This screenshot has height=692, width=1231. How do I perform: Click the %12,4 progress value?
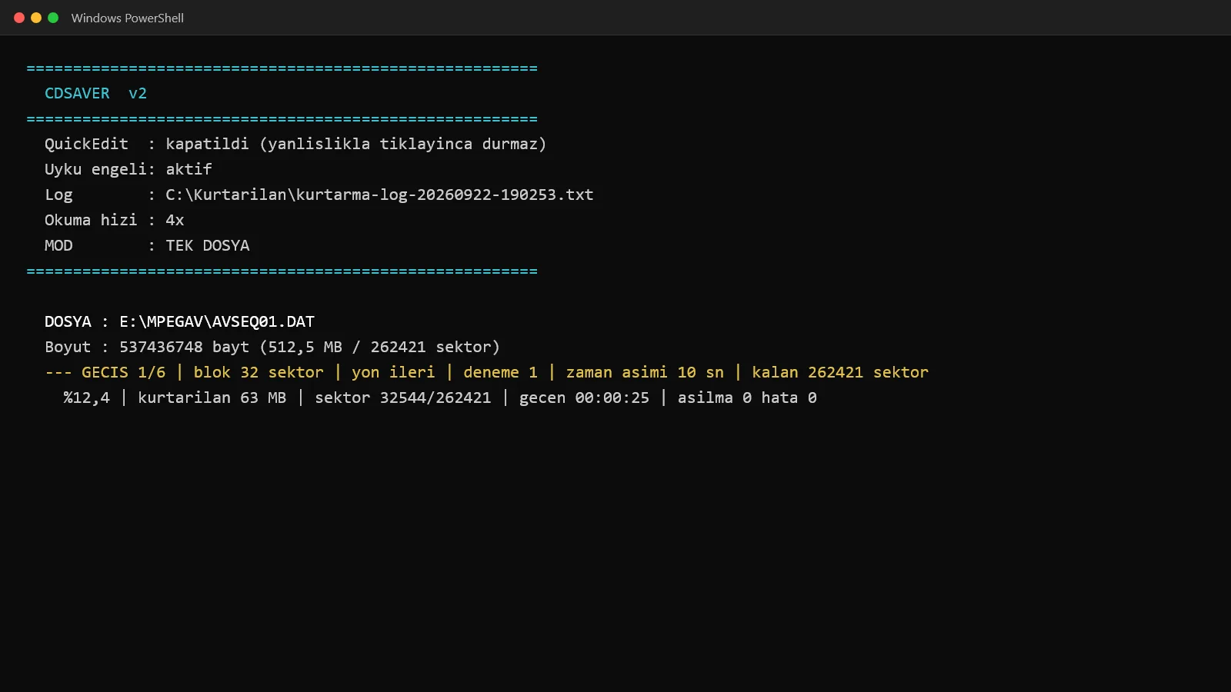(86, 398)
